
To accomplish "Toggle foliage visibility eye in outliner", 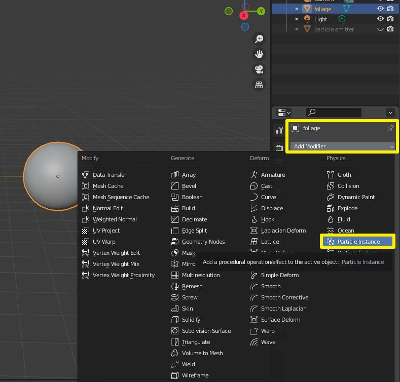I will [380, 9].
